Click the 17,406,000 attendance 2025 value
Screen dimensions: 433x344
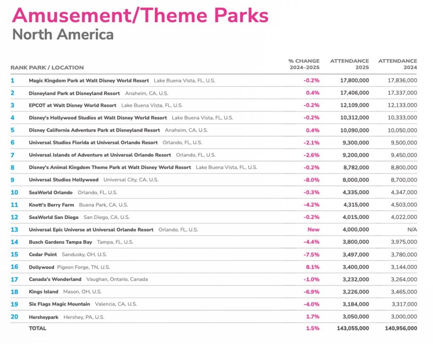[x=355, y=93]
